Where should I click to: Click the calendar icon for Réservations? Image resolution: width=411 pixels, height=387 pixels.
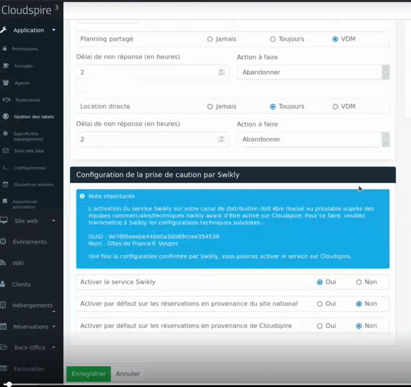pyautogui.click(x=3, y=326)
